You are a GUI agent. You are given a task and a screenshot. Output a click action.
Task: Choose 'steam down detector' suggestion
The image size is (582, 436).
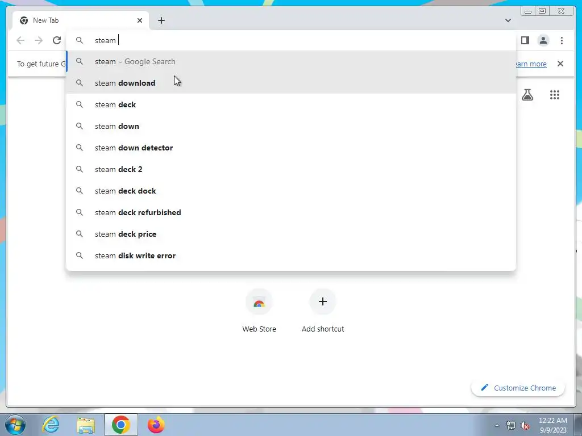click(x=291, y=148)
